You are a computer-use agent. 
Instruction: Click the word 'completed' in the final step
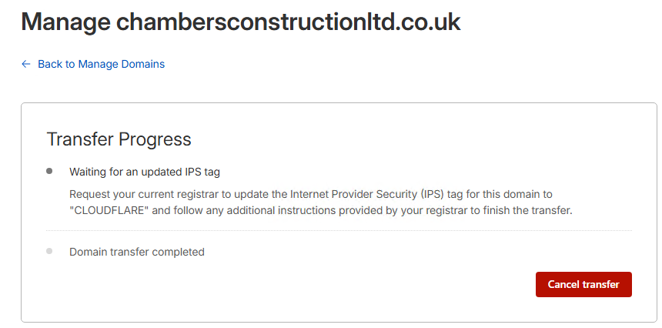tap(177, 252)
